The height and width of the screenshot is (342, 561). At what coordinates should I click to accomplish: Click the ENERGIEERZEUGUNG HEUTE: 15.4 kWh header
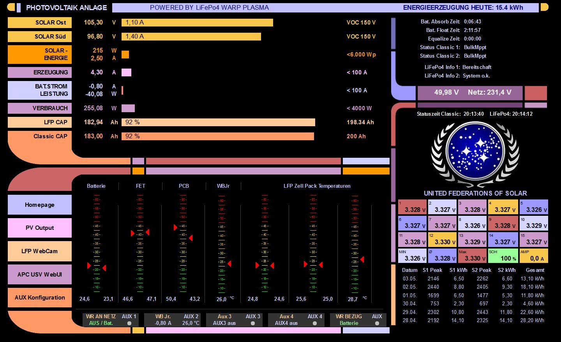tap(463, 7)
